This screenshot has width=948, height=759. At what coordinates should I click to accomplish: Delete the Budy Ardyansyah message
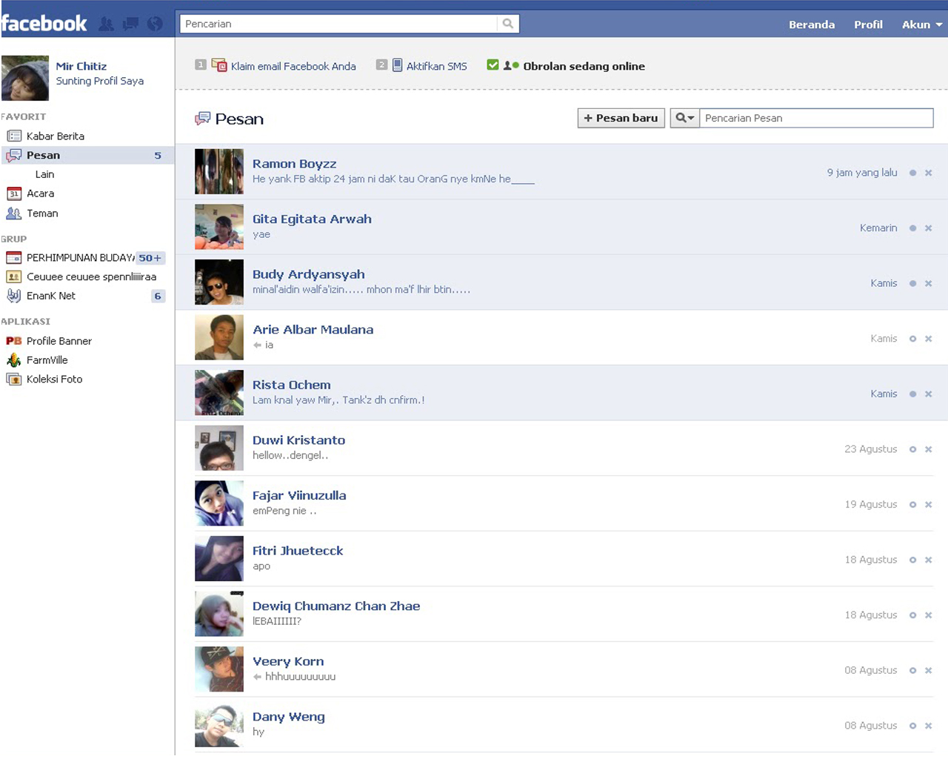928,283
